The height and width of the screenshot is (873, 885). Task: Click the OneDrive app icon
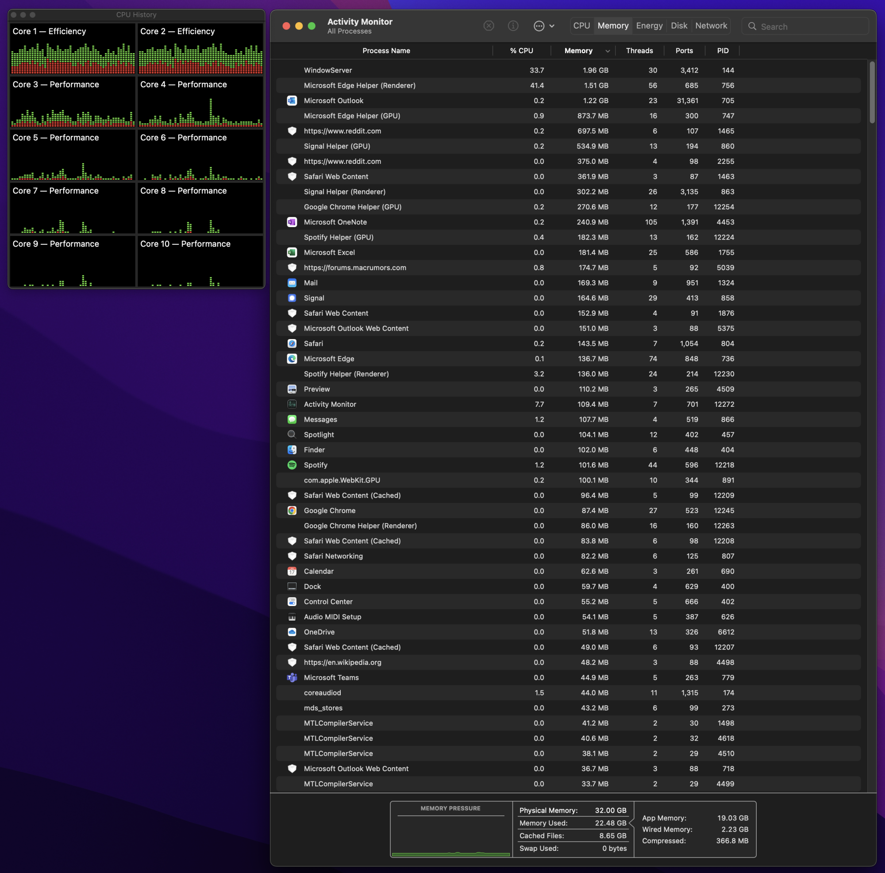pos(292,632)
